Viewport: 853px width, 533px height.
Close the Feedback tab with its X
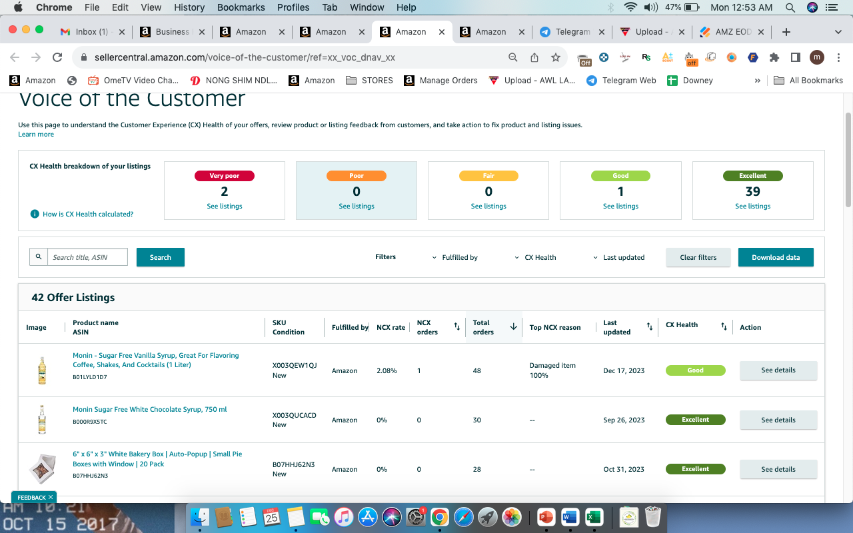(x=51, y=498)
